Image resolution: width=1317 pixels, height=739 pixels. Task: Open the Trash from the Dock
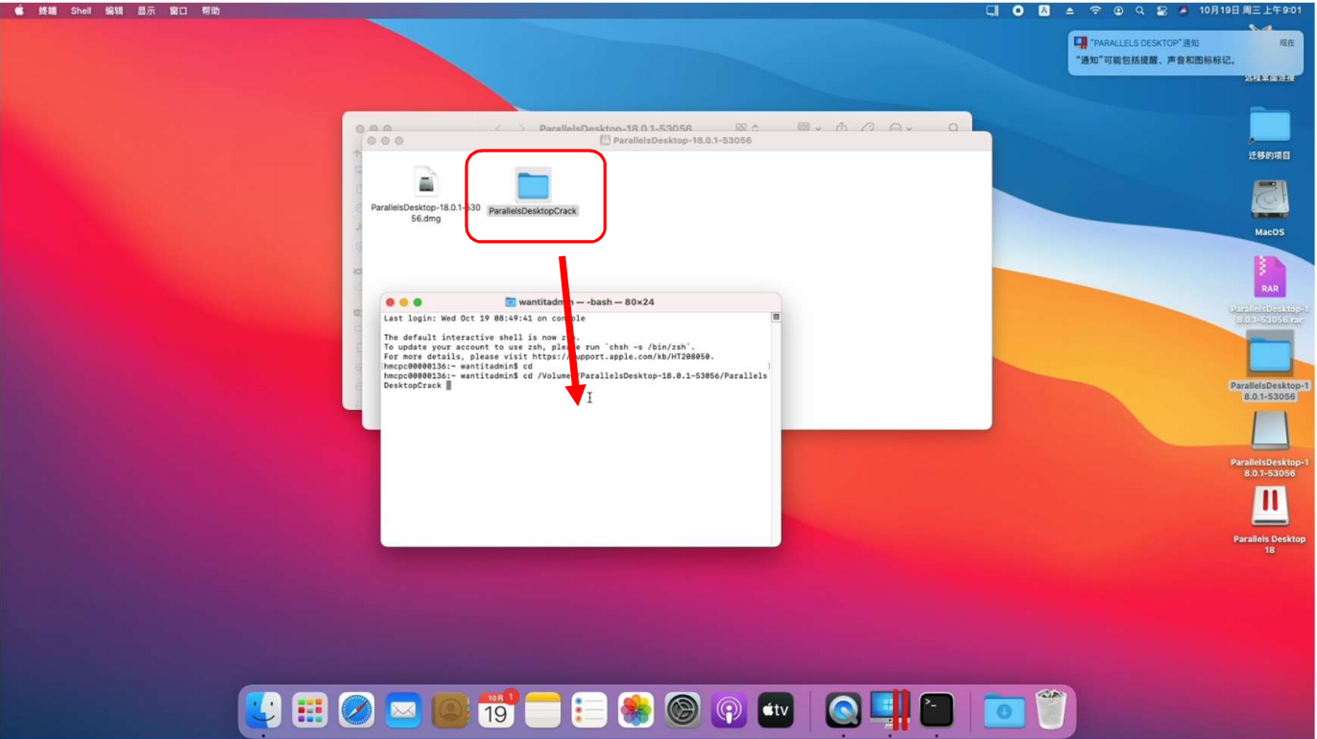tap(1051, 710)
